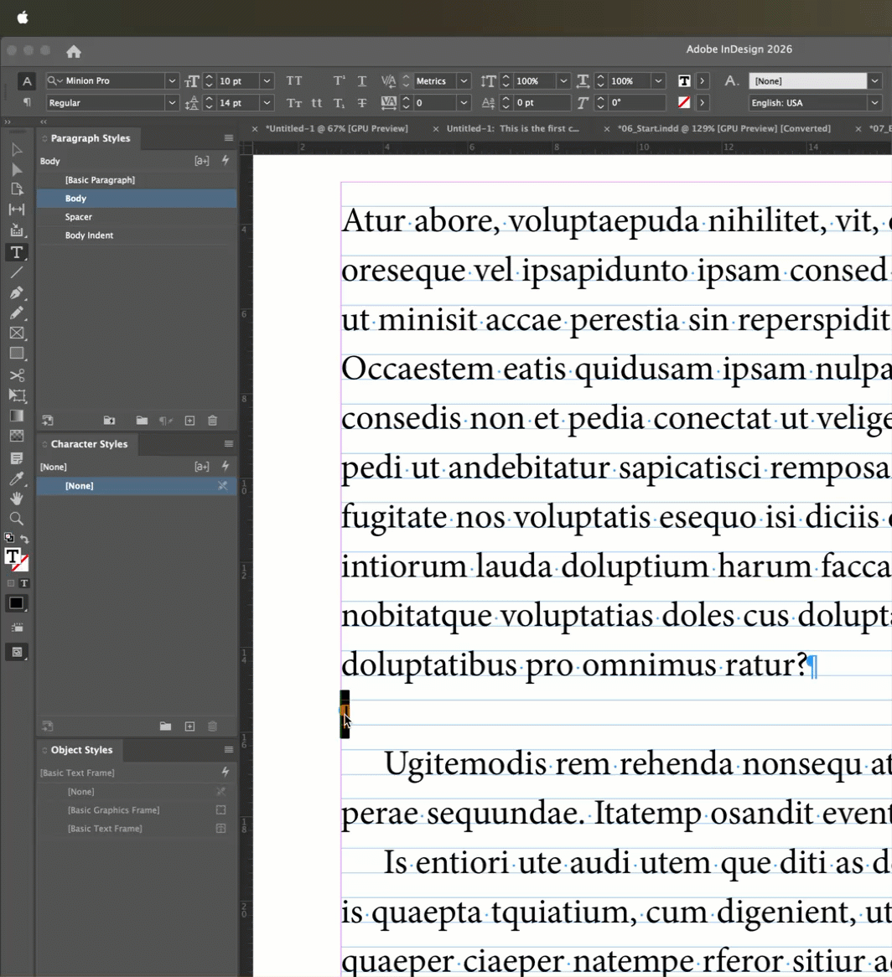The width and height of the screenshot is (892, 977).
Task: Switch to 06_Start.indd document tab
Action: point(724,128)
